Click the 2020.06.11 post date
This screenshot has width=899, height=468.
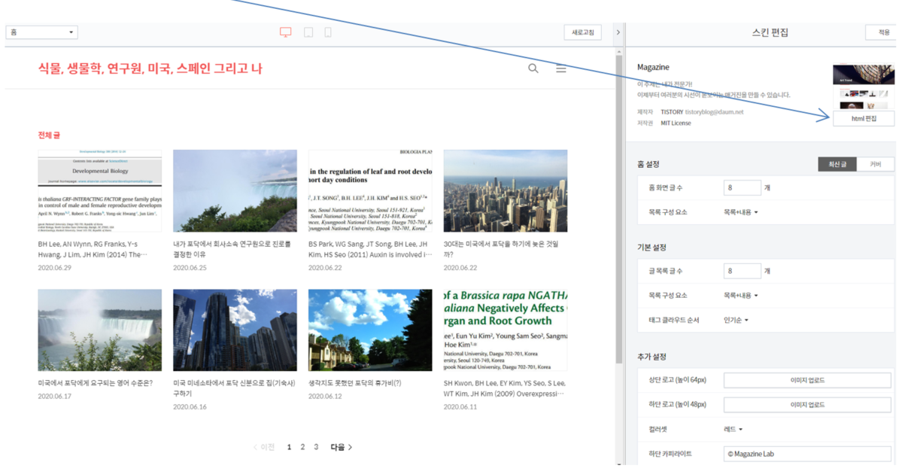point(460,406)
